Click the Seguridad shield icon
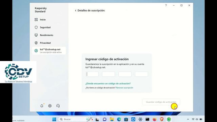 (x=36, y=27)
